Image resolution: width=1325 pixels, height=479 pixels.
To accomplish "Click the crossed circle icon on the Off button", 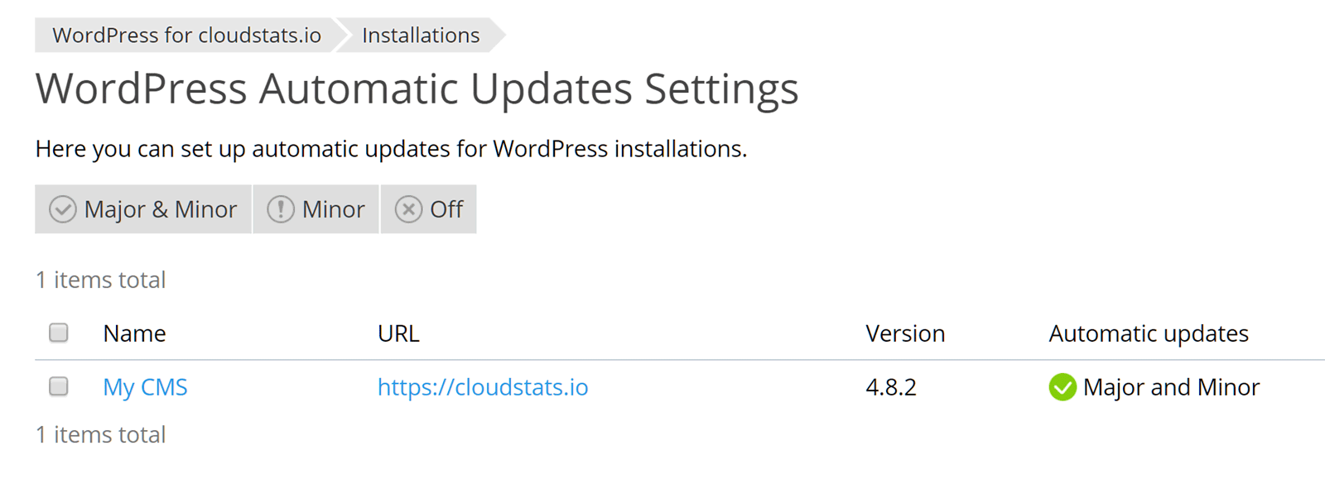I will [x=407, y=209].
